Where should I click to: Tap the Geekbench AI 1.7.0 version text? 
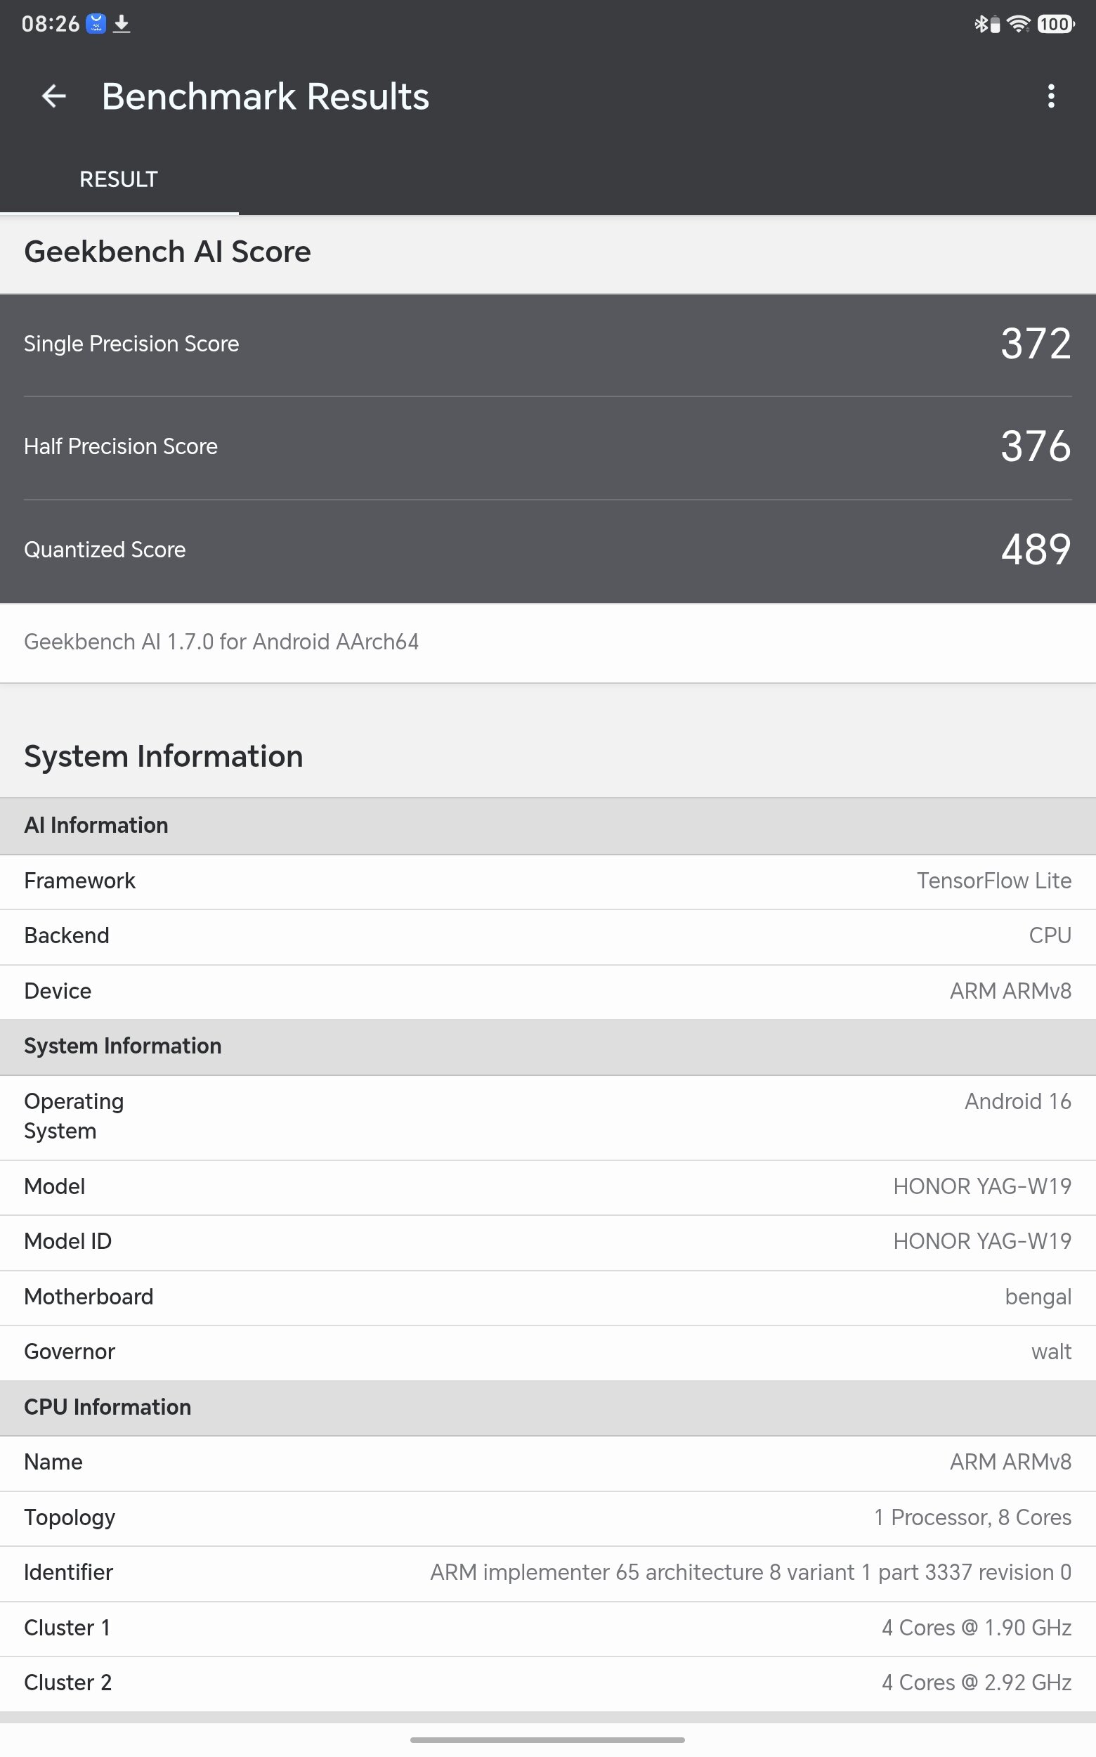click(221, 642)
